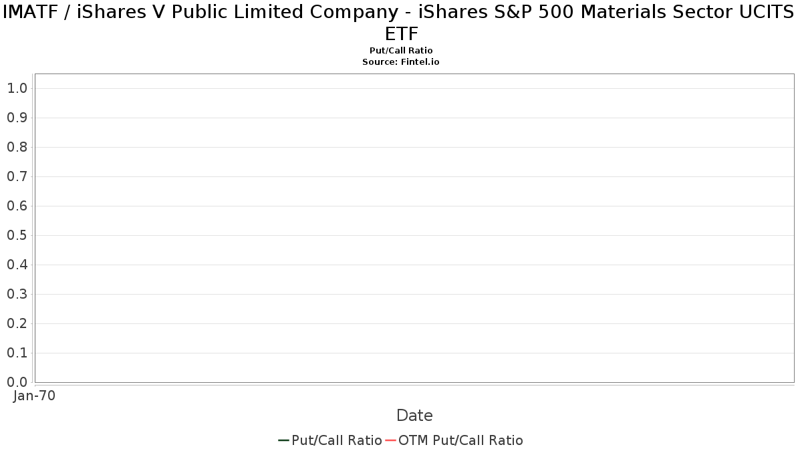Screen dimensions: 802x451
Task: Click the 0.1 y-axis label
Action: (17, 353)
